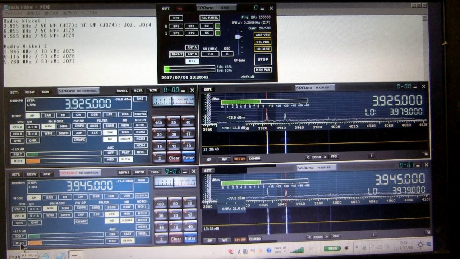Click ADD VRX in Main panel
The width and height of the screenshot is (460, 259).
click(x=263, y=35)
